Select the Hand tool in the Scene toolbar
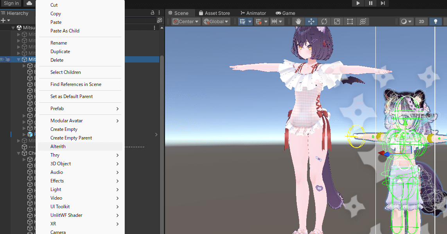The image size is (447, 234). coord(298,21)
